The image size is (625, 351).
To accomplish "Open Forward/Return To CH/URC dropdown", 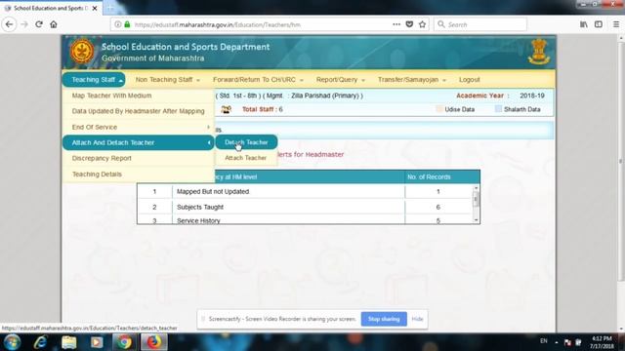I will 258,80.
